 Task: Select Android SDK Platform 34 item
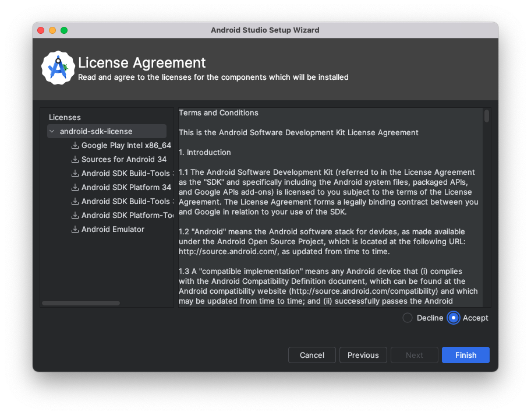[x=126, y=188]
